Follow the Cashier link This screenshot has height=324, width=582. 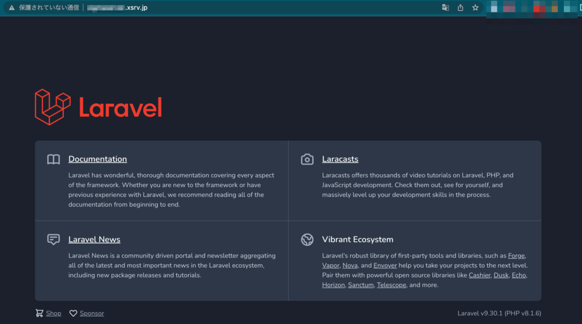480,275
